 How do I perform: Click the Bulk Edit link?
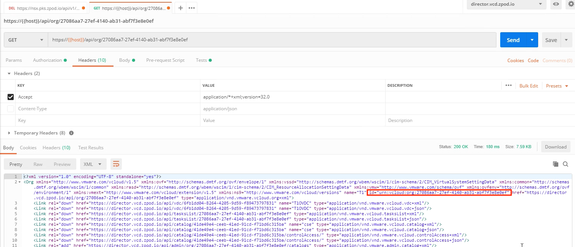tap(529, 86)
